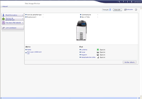Open Liens pratiques menu
142x99 pixels.
click(x=13, y=28)
